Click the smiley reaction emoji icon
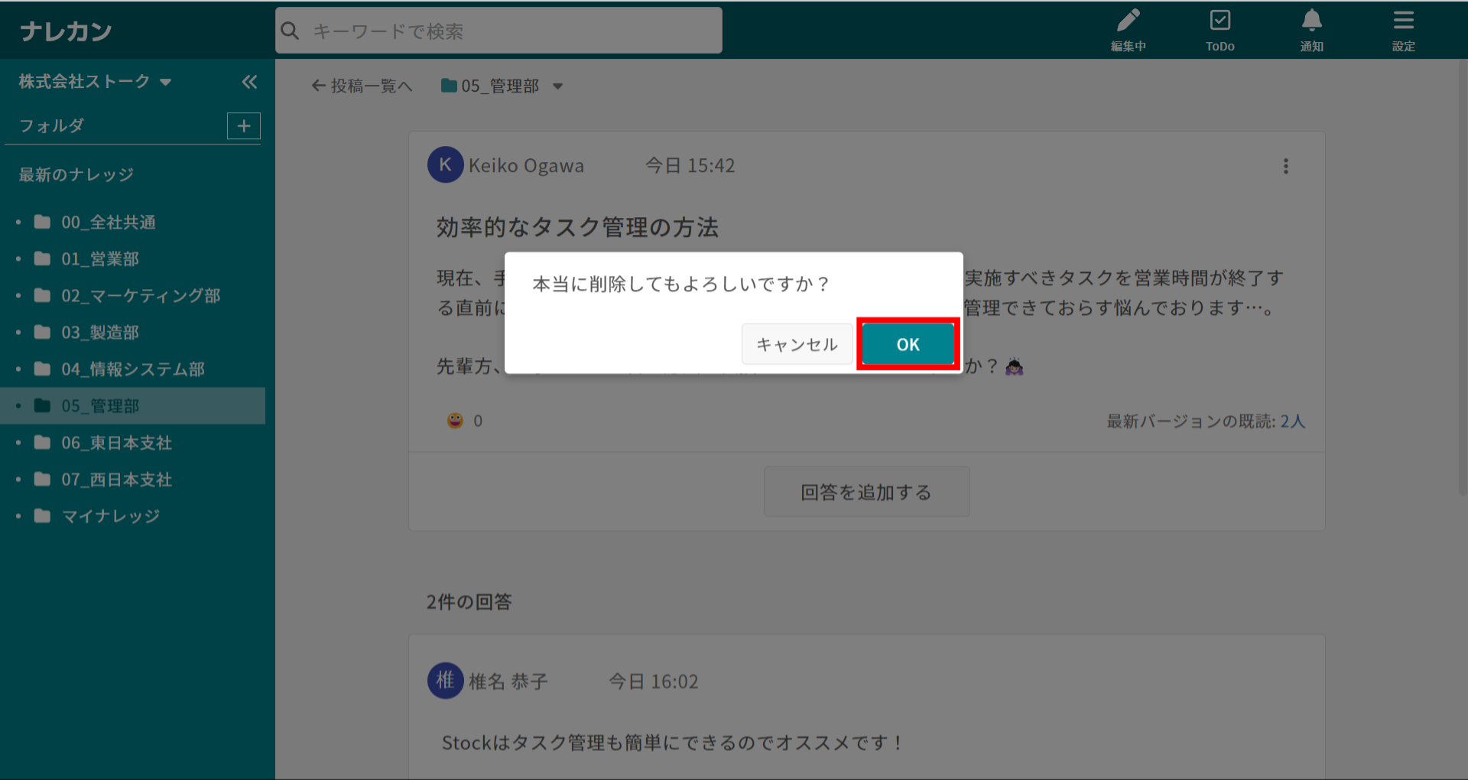 (x=455, y=421)
